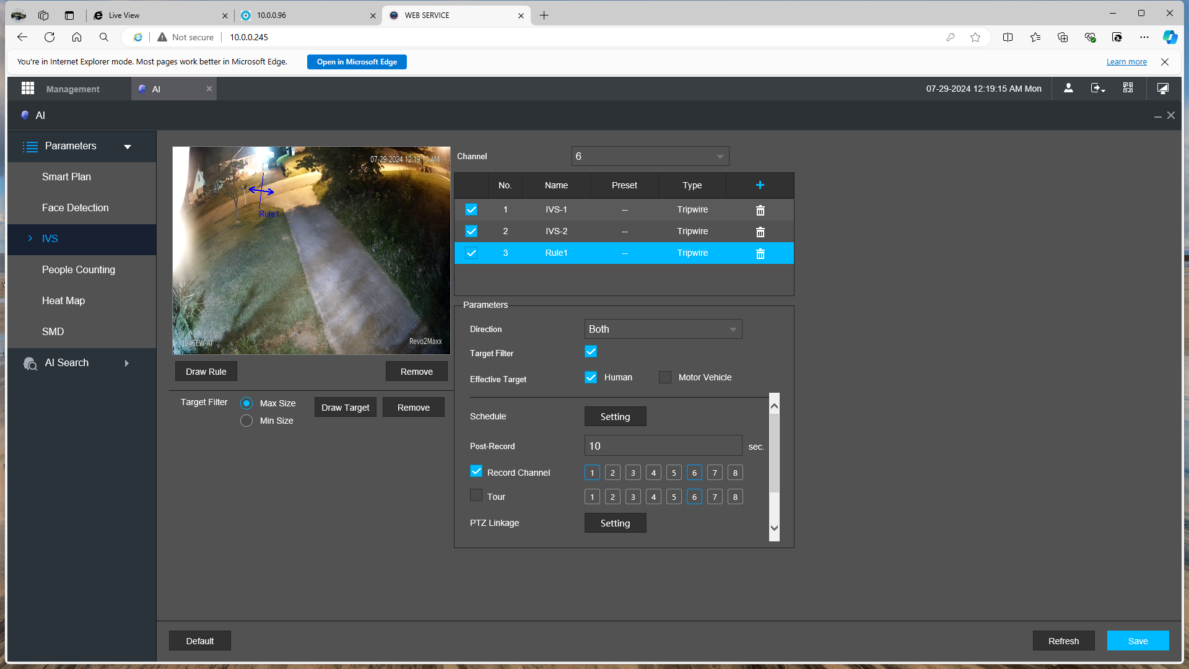The image size is (1189, 669).
Task: Uncheck the Human effective target
Action: tap(591, 377)
